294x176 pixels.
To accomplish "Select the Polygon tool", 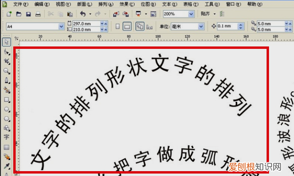I will pos(7,119).
